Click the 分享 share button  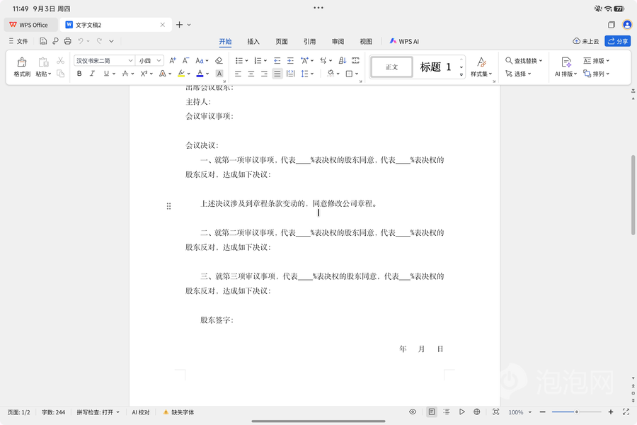618,41
